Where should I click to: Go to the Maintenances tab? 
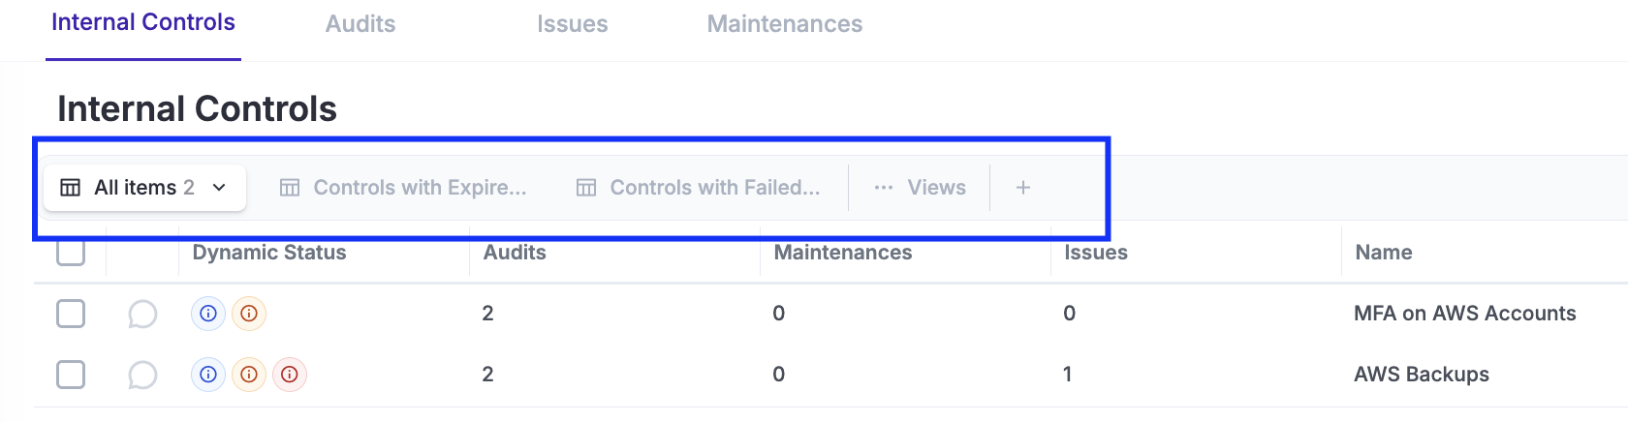(x=785, y=24)
